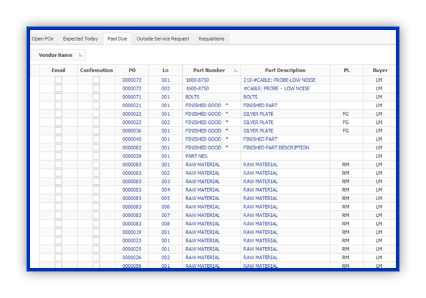Open PO 0000036 link
The width and height of the screenshot is (426, 298).
click(131, 131)
